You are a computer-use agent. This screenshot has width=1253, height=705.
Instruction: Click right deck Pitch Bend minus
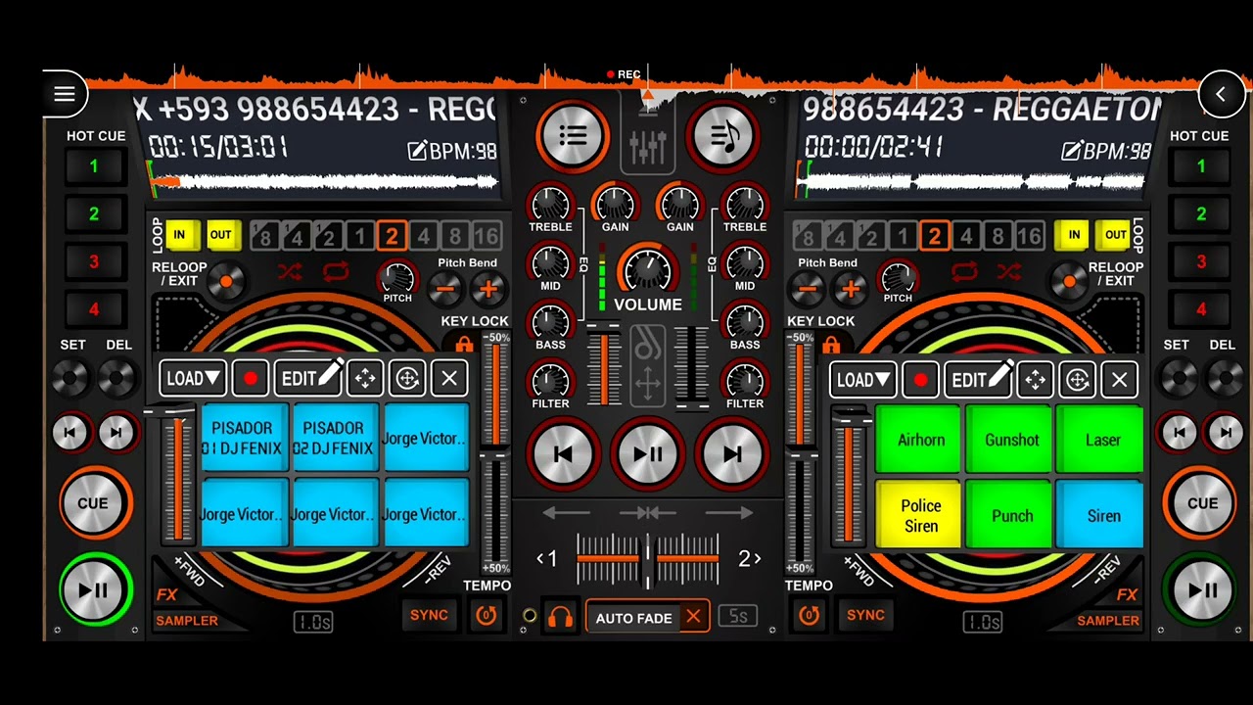(x=808, y=289)
